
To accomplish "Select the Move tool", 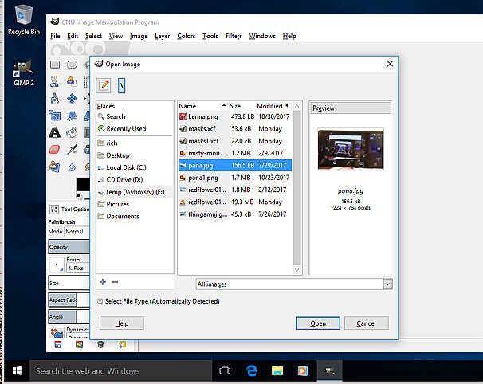I will pyautogui.click(x=72, y=99).
